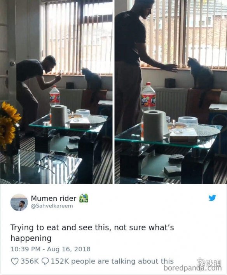Image resolution: width=227 pixels, height=275 pixels.
Task: Click the Mumen rider display name
Action: tap(54, 198)
